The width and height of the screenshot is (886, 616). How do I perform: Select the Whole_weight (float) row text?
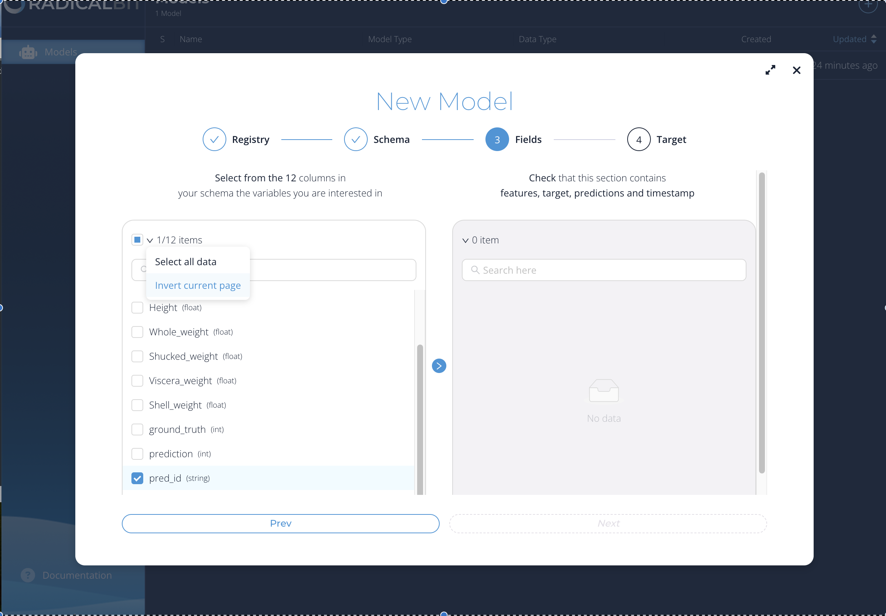pyautogui.click(x=191, y=332)
